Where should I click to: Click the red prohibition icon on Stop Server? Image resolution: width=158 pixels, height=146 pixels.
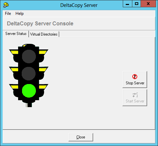pyautogui.click(x=135, y=76)
